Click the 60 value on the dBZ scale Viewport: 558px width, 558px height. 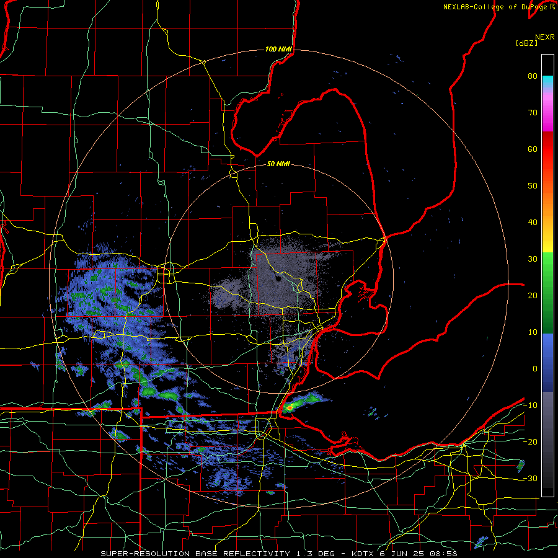click(x=533, y=149)
